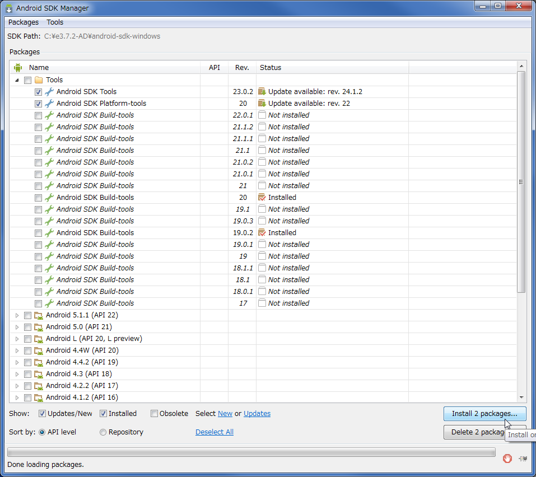The height and width of the screenshot is (477, 536).
Task: Click the Android 5.1.1 (API 22) platform folder icon
Action: coord(39,315)
